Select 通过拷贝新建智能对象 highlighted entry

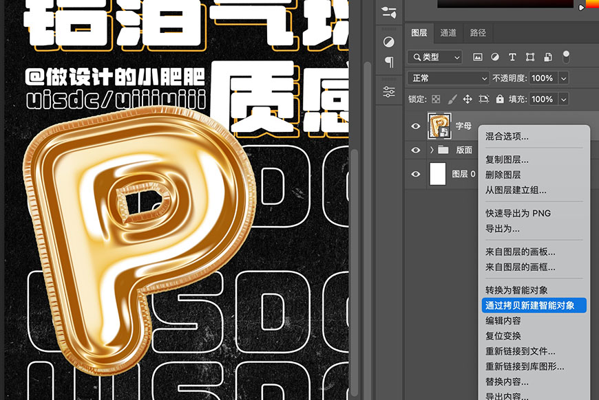[x=534, y=305]
